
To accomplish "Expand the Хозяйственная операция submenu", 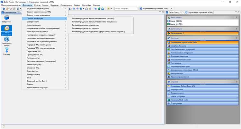I will (x=45, y=88).
